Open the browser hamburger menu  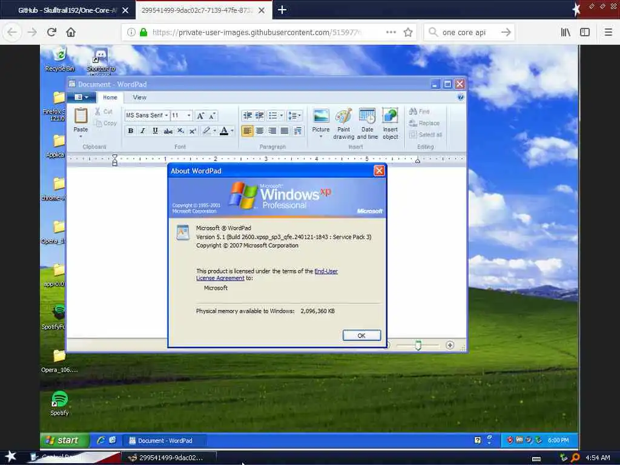608,32
